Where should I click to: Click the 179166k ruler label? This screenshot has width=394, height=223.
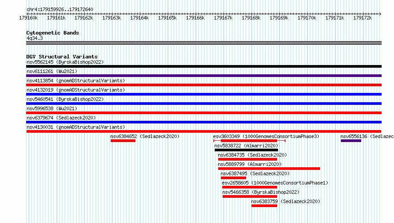point(195,18)
